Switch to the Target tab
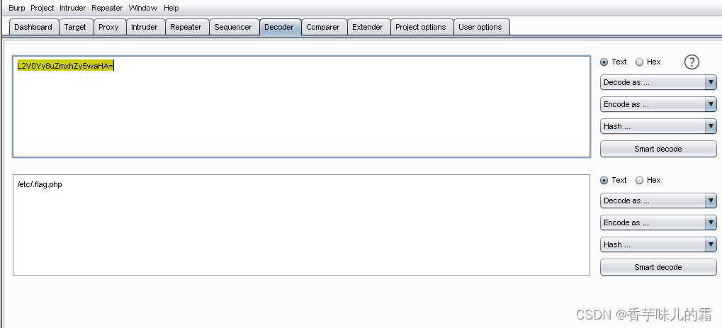 tap(76, 27)
